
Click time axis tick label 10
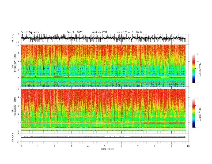coord(188,146)
